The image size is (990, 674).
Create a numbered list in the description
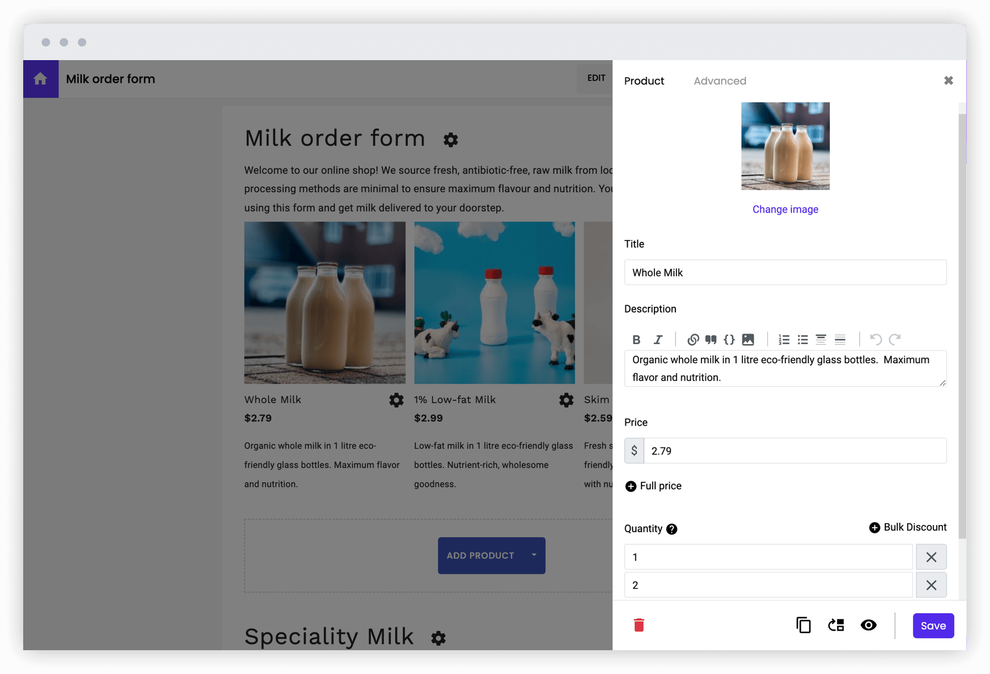click(784, 339)
